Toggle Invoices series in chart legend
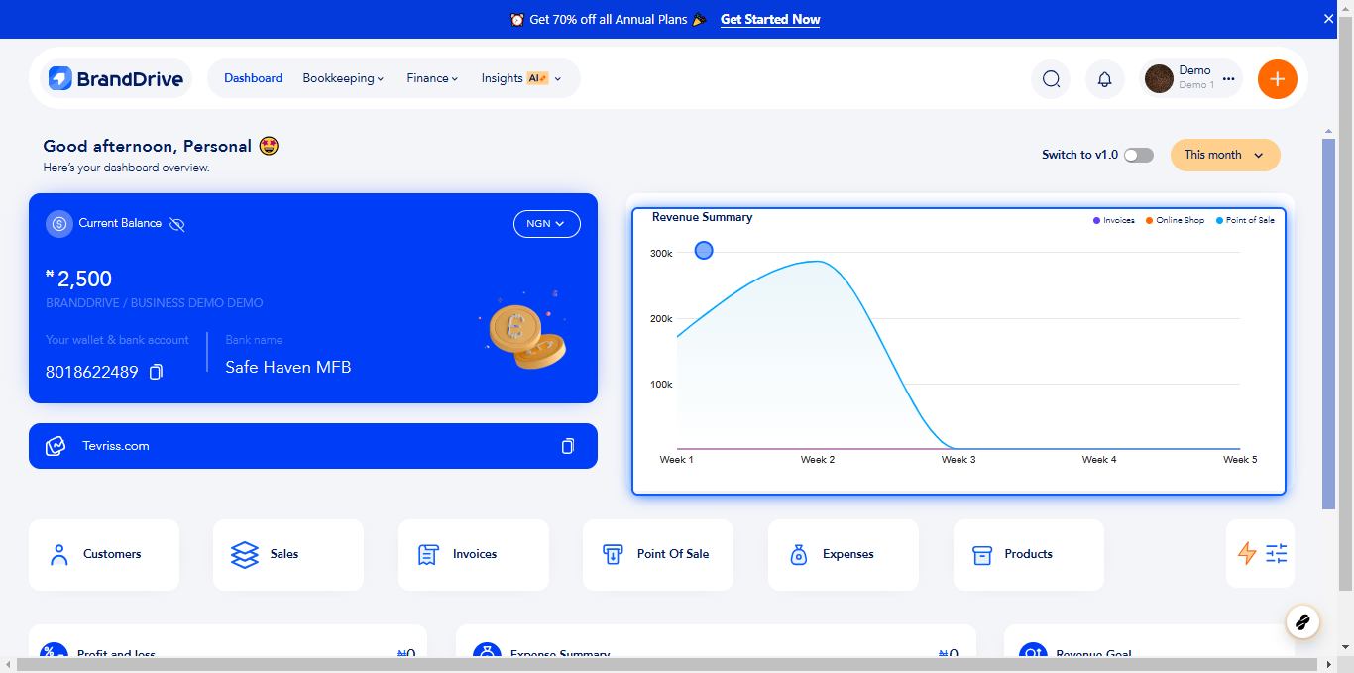Image resolution: width=1354 pixels, height=673 pixels. click(x=1114, y=220)
